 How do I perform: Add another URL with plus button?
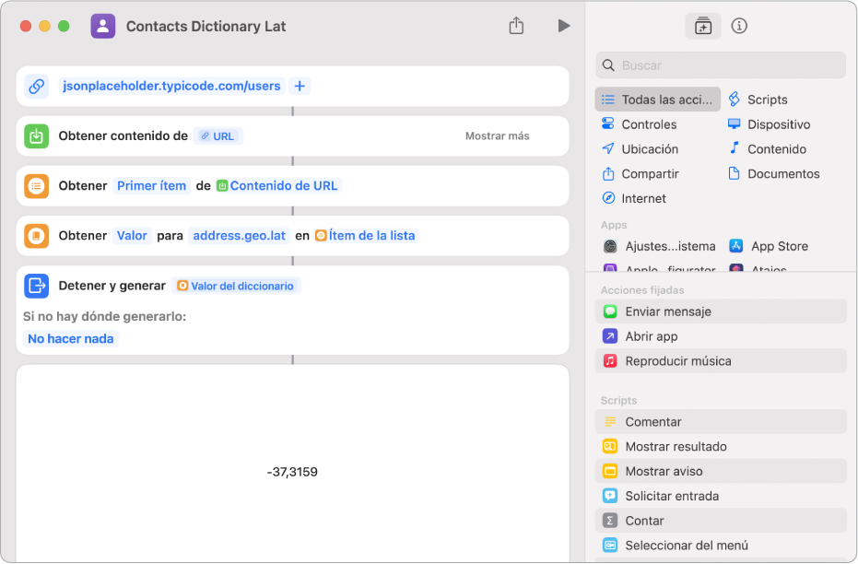tap(300, 86)
